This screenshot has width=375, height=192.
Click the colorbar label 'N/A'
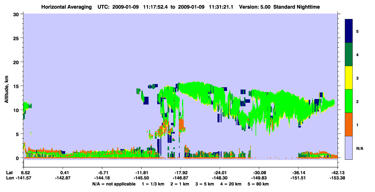click(x=360, y=149)
